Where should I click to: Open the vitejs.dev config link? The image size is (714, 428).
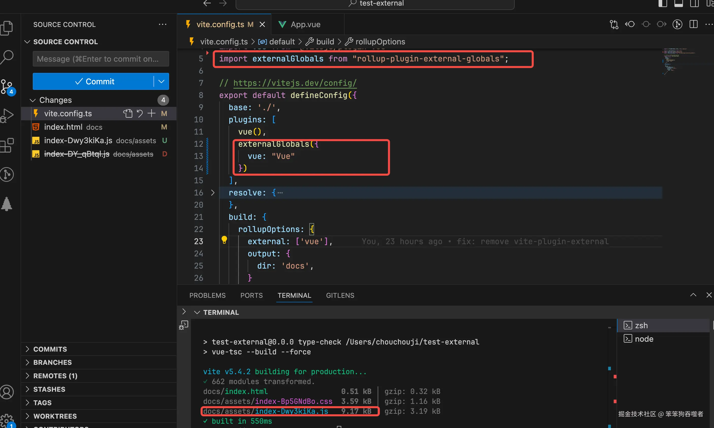click(295, 83)
